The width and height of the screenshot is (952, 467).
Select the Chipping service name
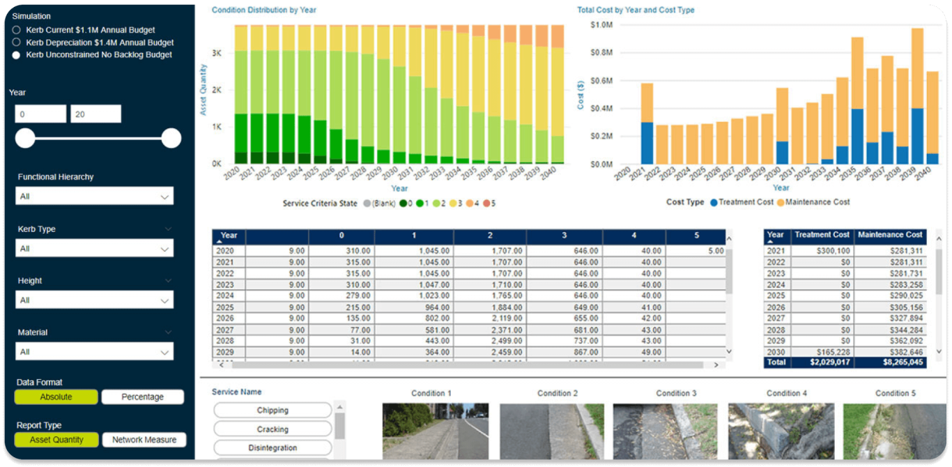click(272, 410)
